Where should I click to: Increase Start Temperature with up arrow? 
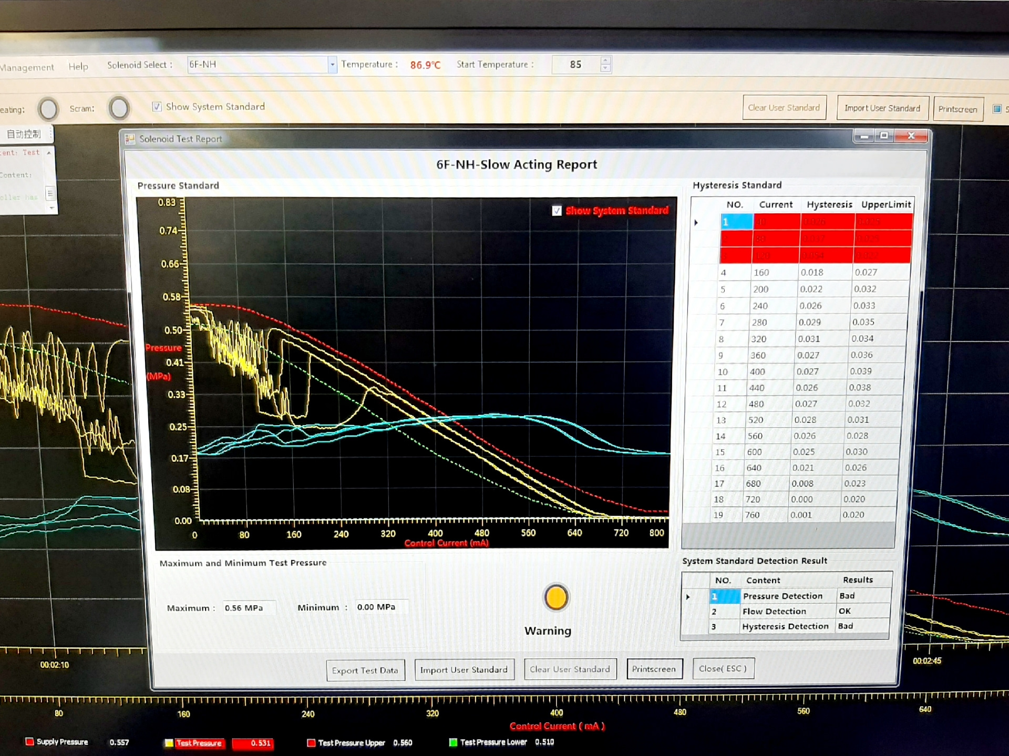click(605, 60)
